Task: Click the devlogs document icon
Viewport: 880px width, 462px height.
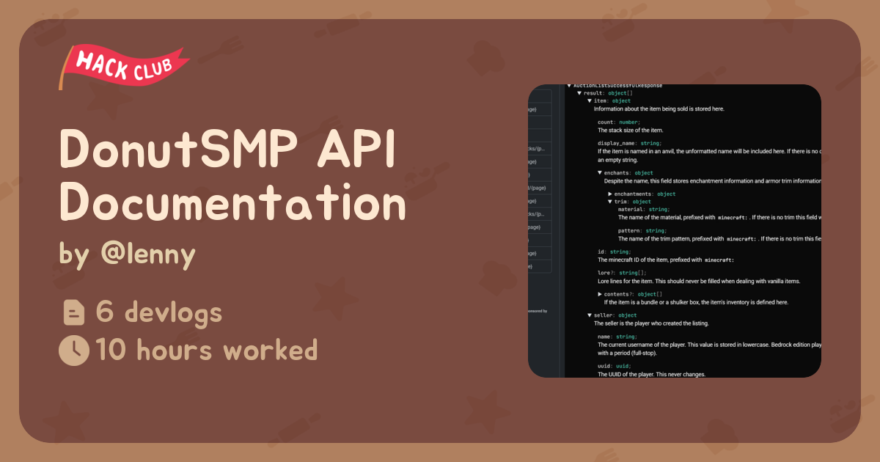Action: [x=74, y=314]
